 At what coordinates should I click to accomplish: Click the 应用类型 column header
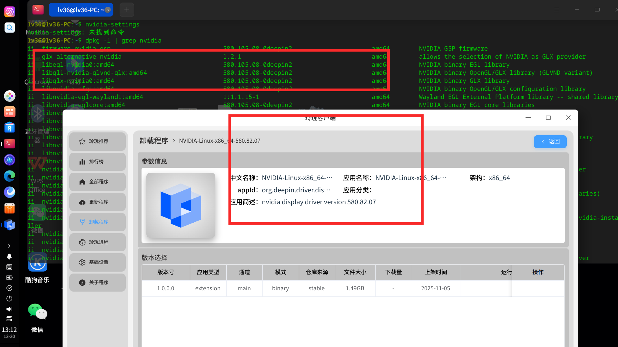(x=208, y=272)
